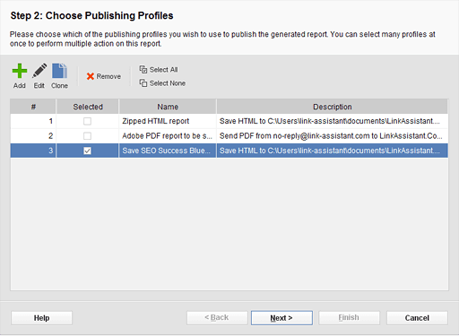Check the Zipped HTML report checkbox
Image resolution: width=459 pixels, height=336 pixels.
pos(87,121)
